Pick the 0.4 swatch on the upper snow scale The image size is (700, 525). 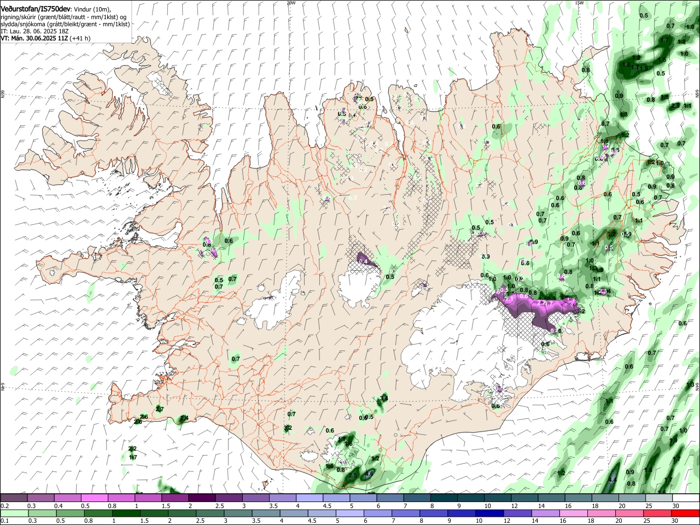click(67, 498)
